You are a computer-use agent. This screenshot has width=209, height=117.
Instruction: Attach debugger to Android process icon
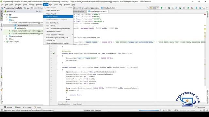pyautogui.click(x=180, y=8)
